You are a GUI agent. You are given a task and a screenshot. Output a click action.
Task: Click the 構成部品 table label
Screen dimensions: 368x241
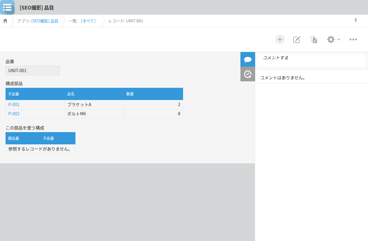click(14, 83)
